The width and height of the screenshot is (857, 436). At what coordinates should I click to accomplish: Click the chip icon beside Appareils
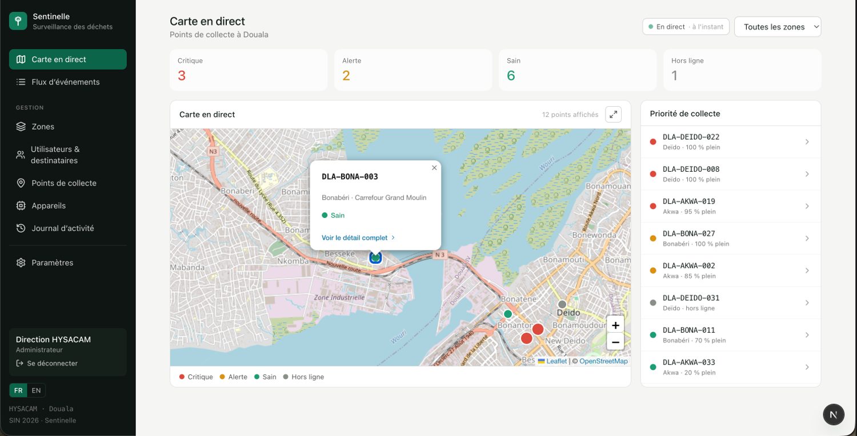click(21, 205)
